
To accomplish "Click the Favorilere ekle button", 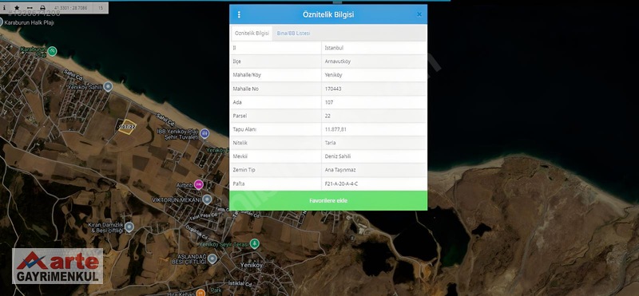I will (328, 201).
